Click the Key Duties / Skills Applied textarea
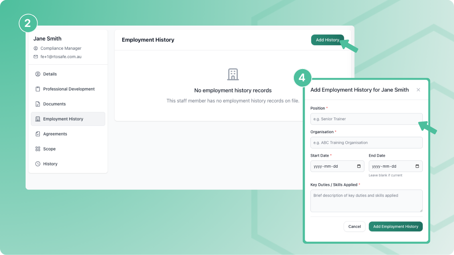The height and width of the screenshot is (255, 454). [x=366, y=201]
